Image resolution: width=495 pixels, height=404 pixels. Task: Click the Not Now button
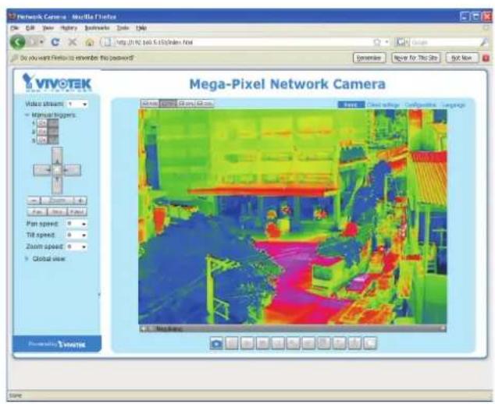coord(462,58)
